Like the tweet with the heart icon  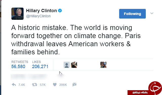[55, 85]
